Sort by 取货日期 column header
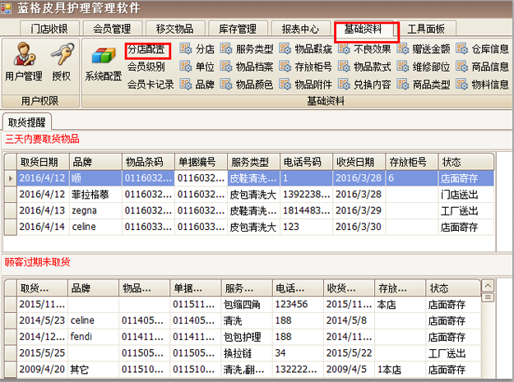The height and width of the screenshot is (382, 514). (43, 162)
